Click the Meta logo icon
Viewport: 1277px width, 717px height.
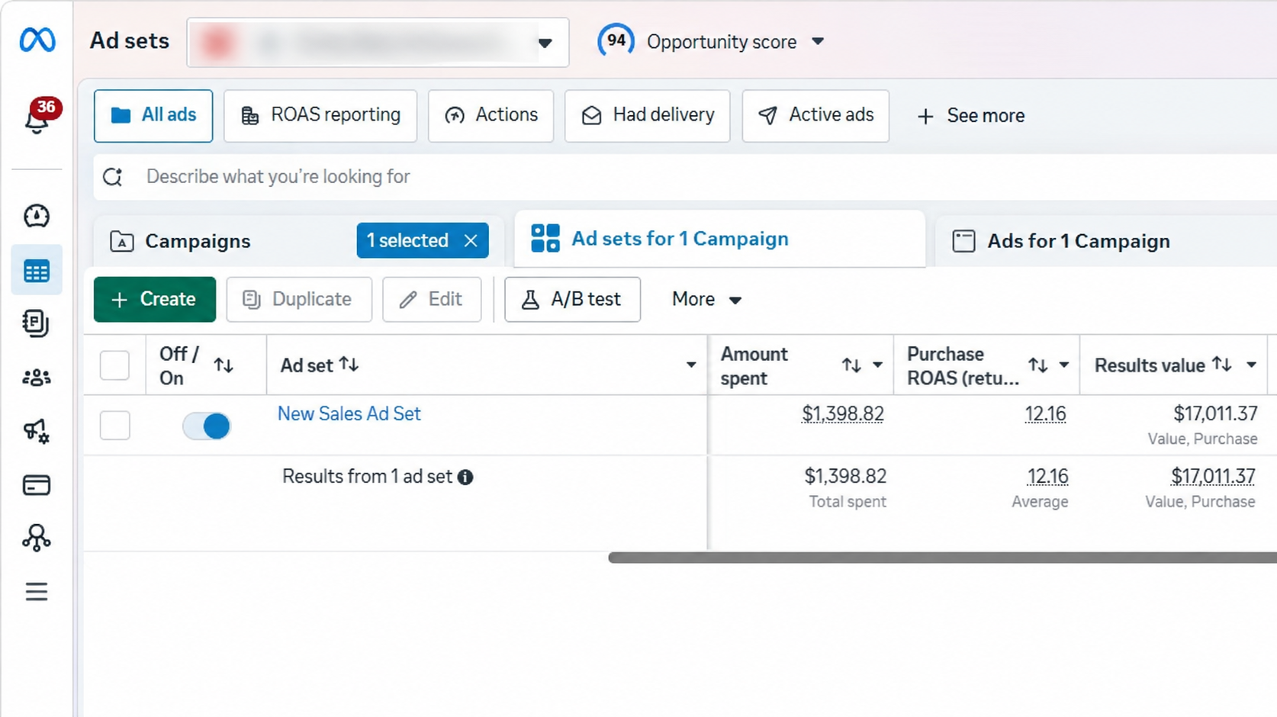click(x=37, y=40)
